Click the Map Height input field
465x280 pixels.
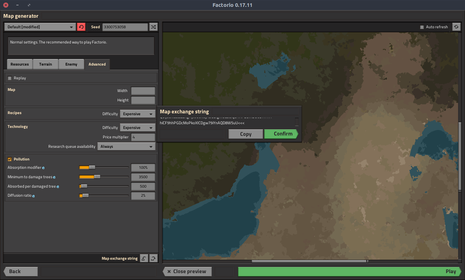pos(143,100)
